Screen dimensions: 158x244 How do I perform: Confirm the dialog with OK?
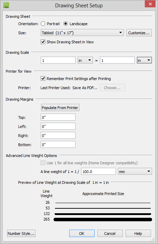click(x=82, y=234)
